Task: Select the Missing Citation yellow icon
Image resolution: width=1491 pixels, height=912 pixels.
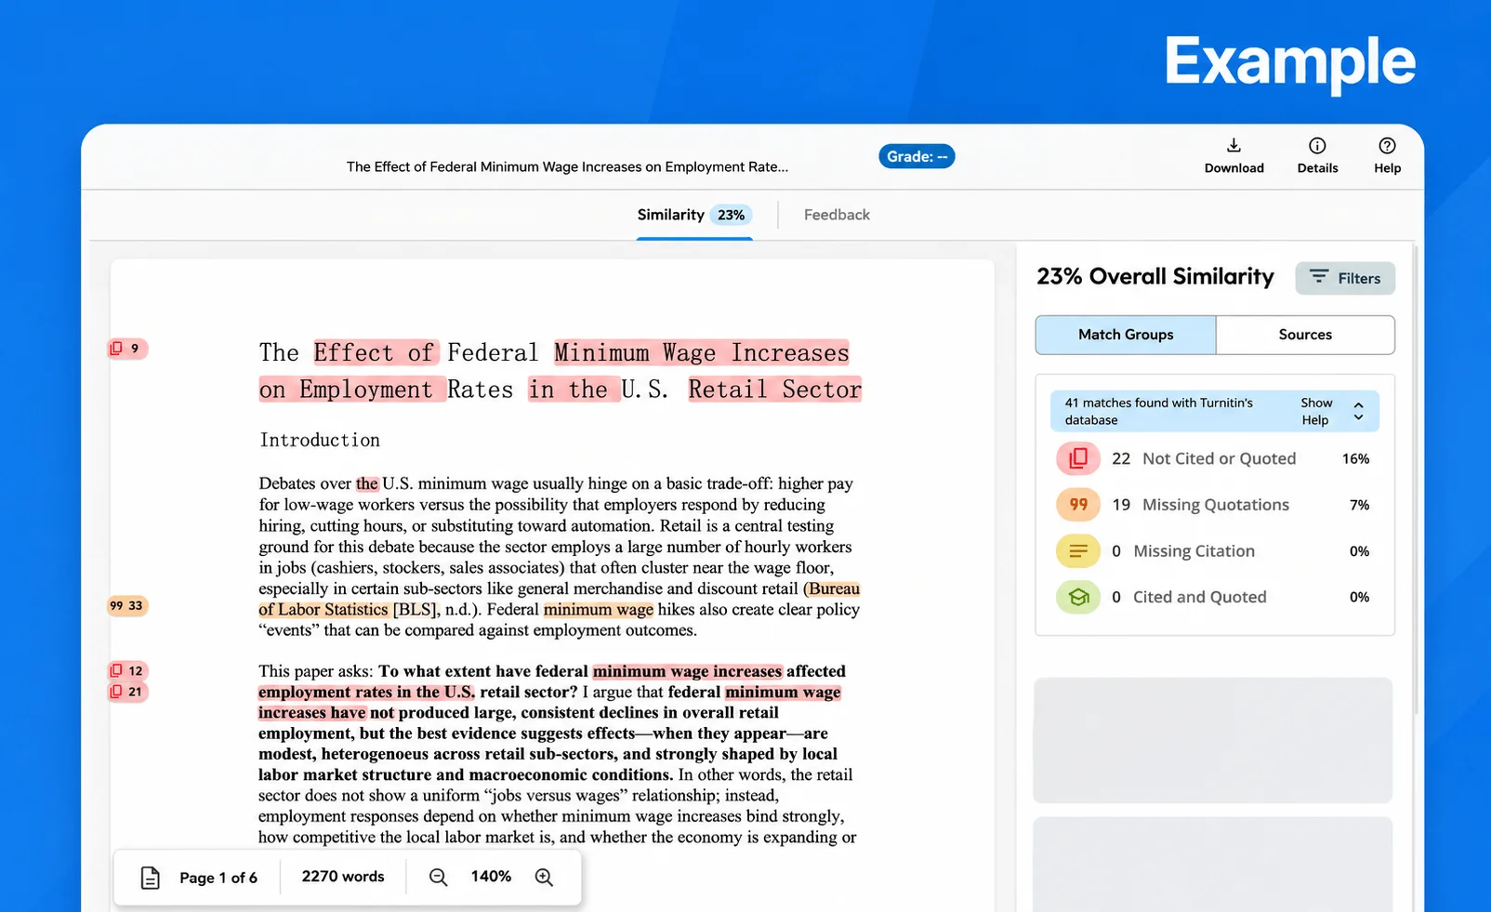Action: 1078,551
